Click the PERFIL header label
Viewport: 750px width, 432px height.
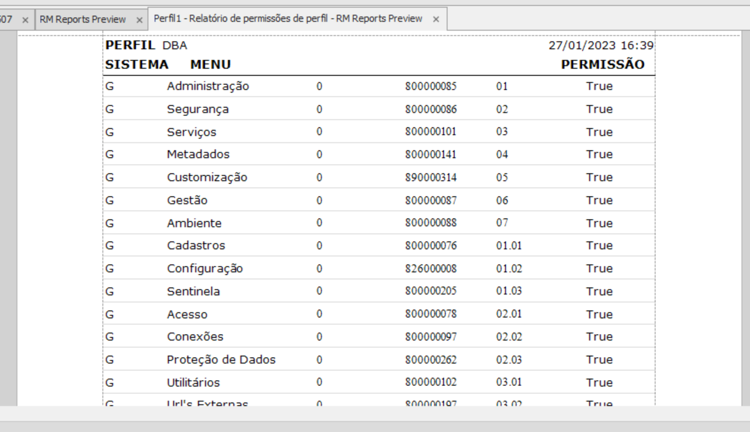[x=130, y=45]
